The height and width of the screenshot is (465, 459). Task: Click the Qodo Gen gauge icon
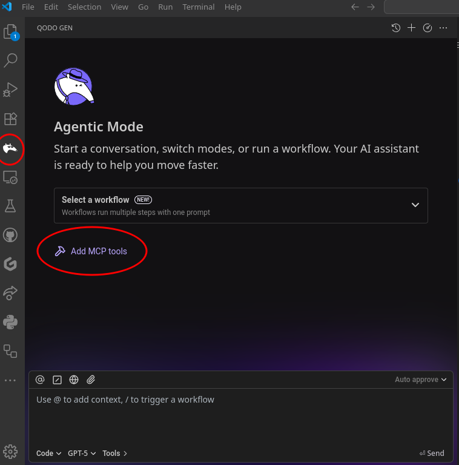428,28
